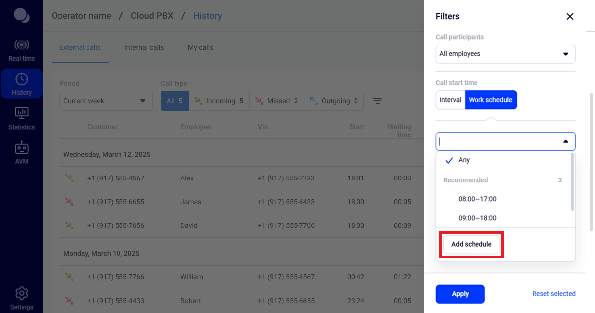Click incoming call arrow in David row

[68, 225]
